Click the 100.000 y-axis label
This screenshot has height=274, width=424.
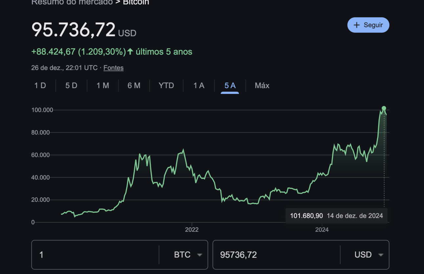(x=42, y=110)
